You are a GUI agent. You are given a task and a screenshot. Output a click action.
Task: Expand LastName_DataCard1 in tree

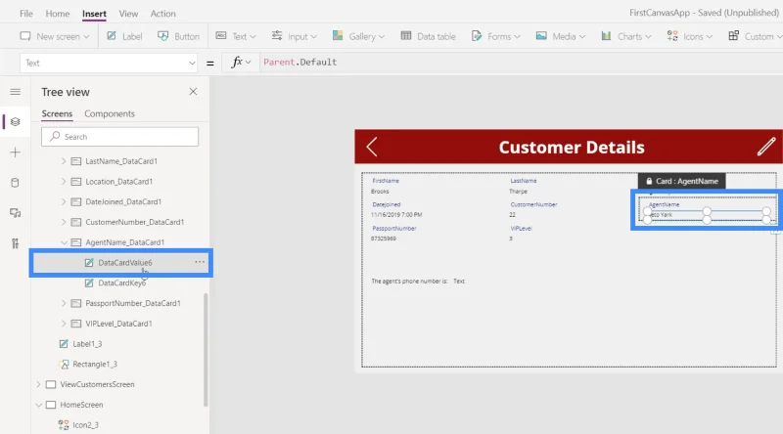[x=64, y=161]
